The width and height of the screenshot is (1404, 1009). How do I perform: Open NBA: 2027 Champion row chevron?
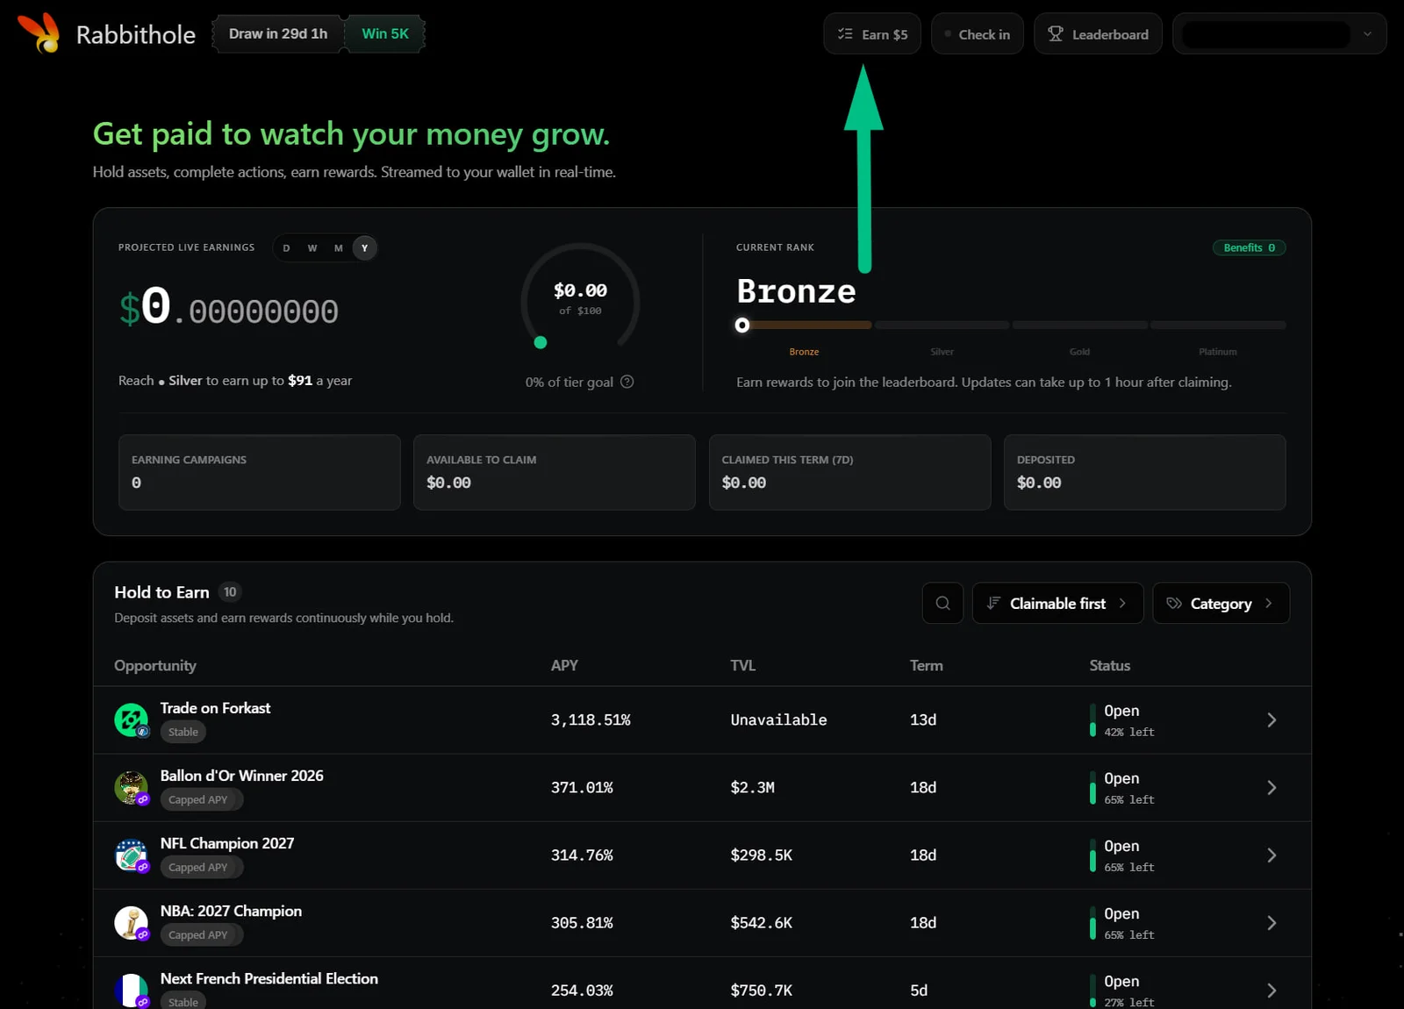click(x=1271, y=923)
